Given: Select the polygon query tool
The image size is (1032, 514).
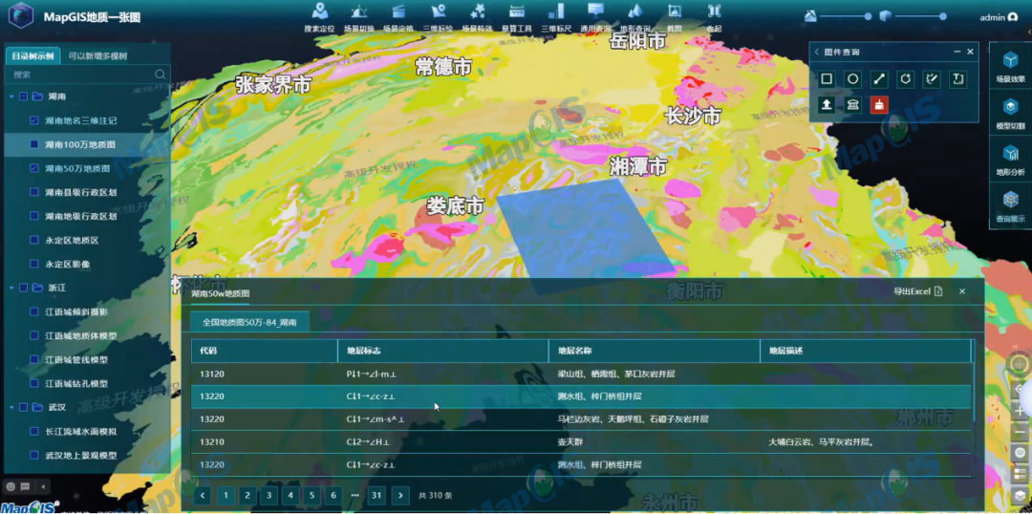Looking at the screenshot, I should pos(905,79).
